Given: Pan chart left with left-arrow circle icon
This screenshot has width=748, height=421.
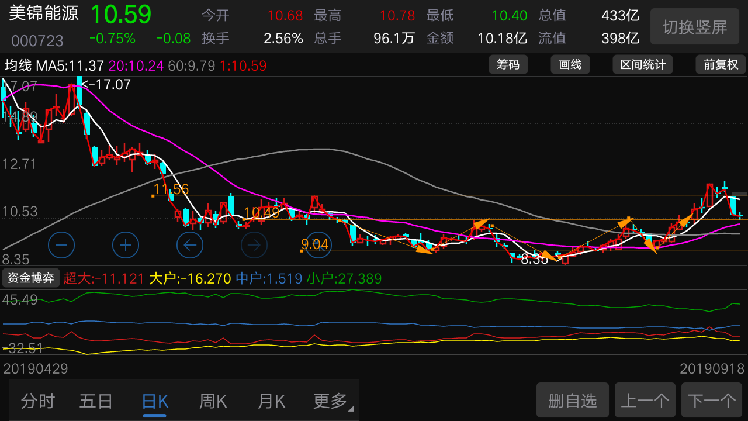Looking at the screenshot, I should [190, 245].
